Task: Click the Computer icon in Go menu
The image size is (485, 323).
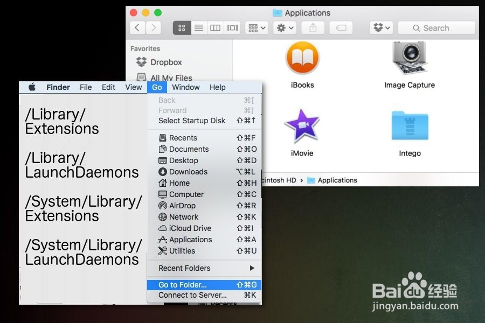Action: [x=162, y=194]
